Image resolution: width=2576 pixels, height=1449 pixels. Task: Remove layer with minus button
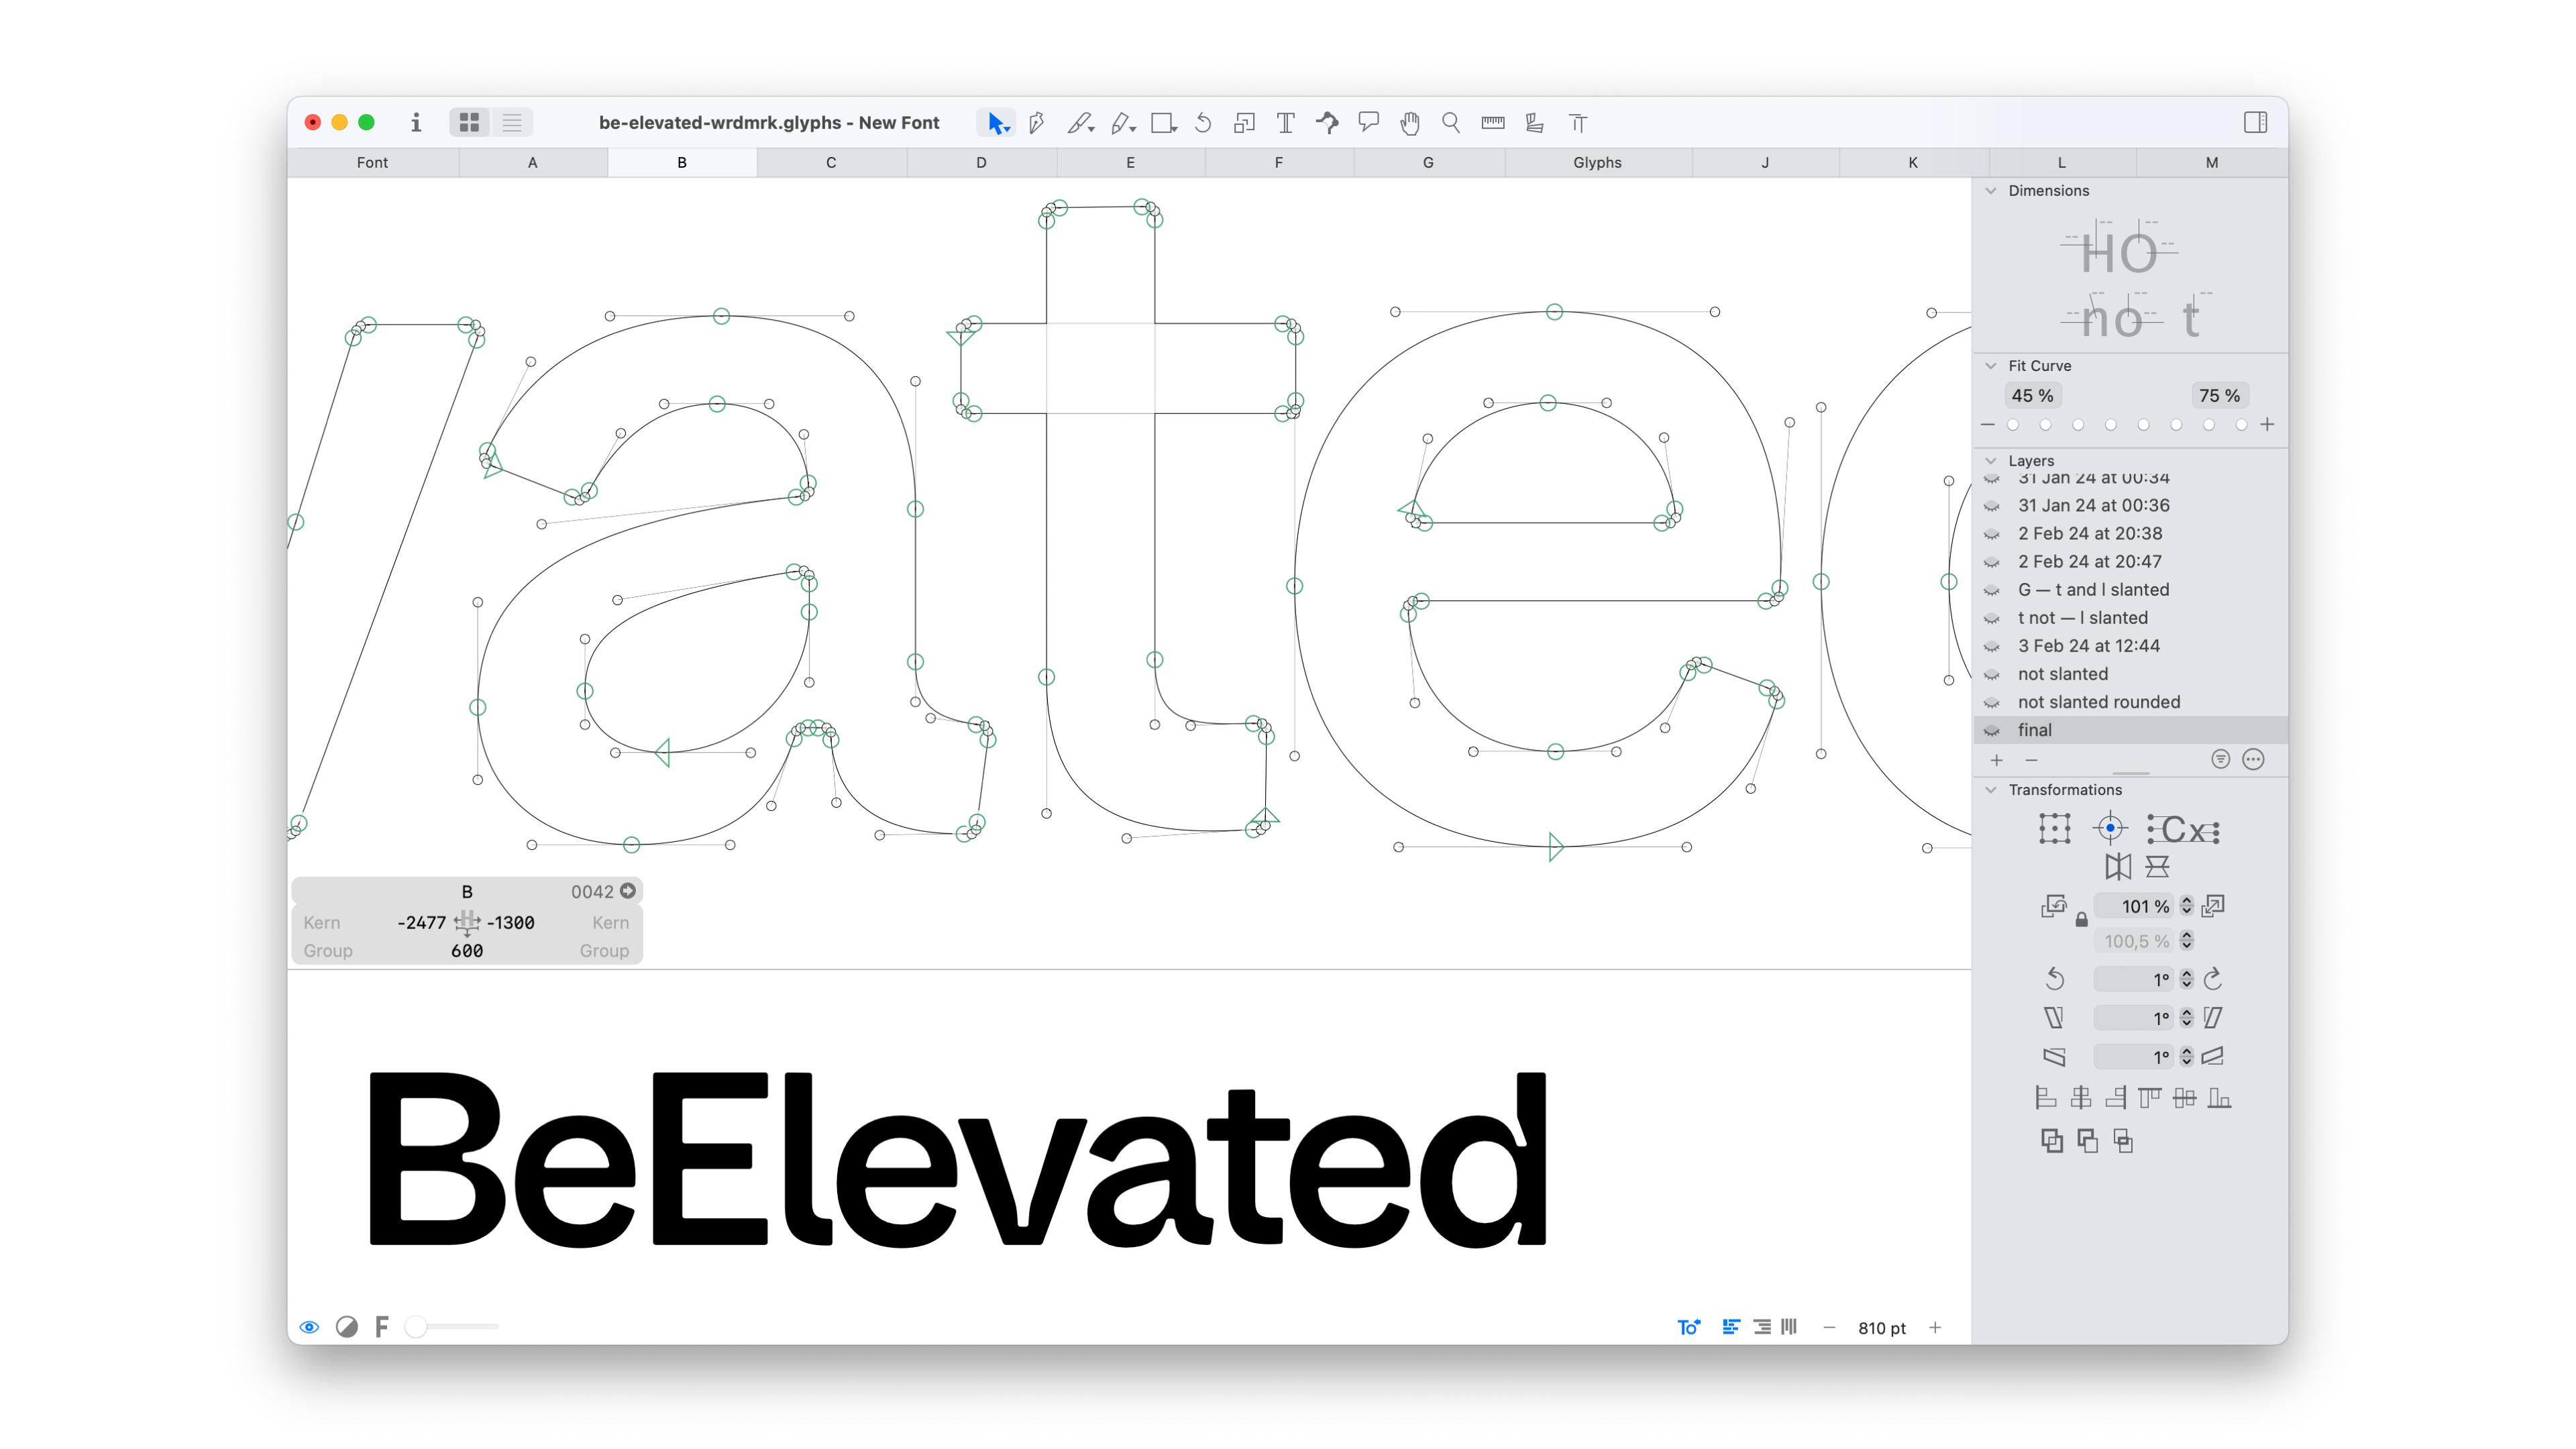2031,761
